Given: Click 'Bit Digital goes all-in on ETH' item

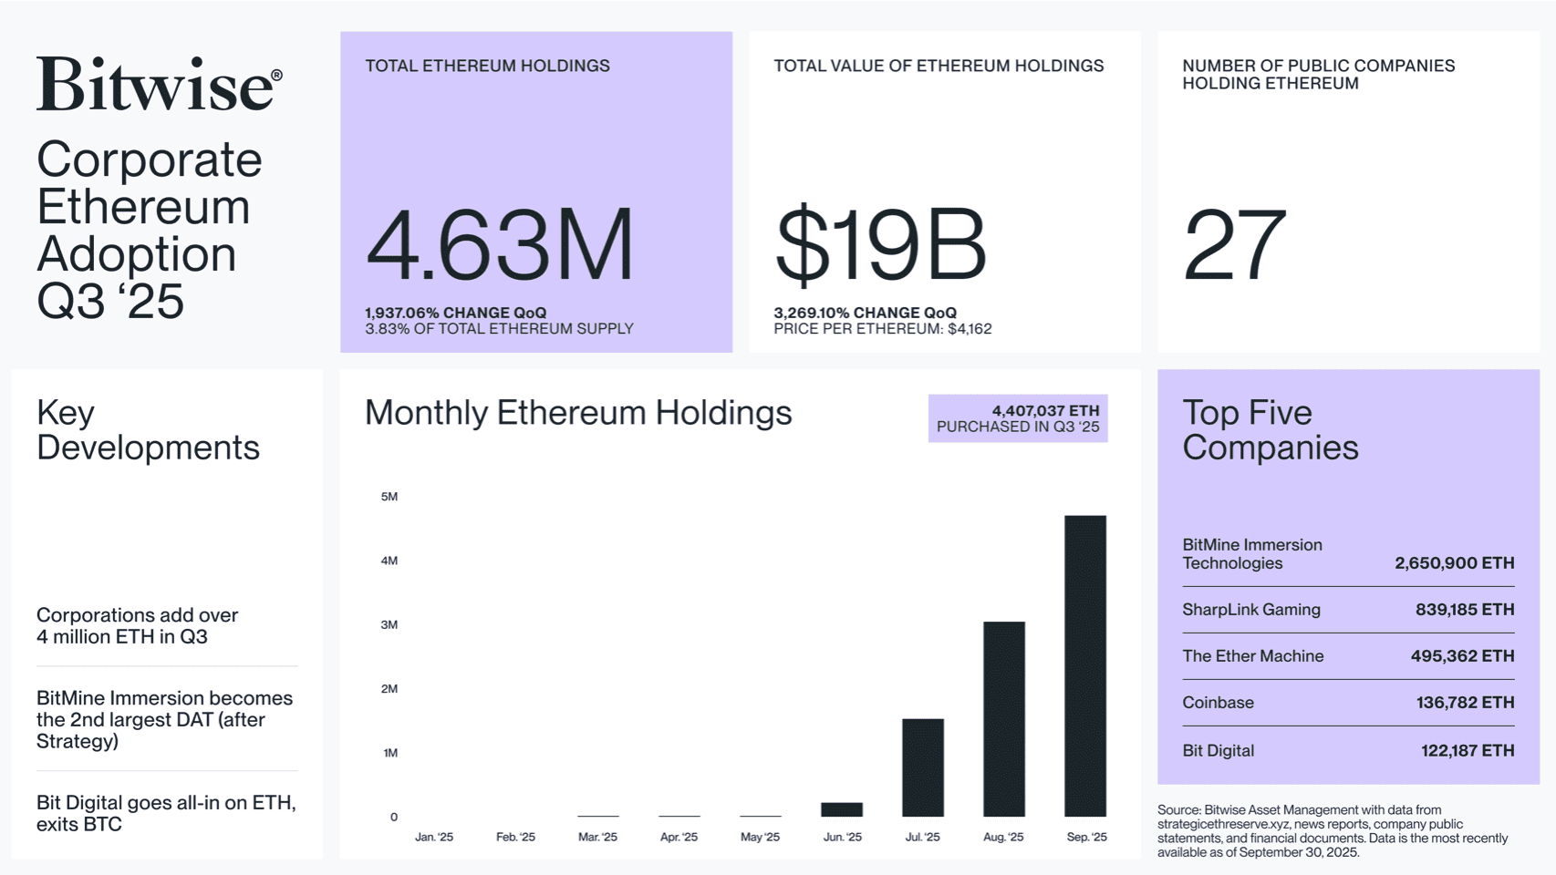Looking at the screenshot, I should [166, 813].
